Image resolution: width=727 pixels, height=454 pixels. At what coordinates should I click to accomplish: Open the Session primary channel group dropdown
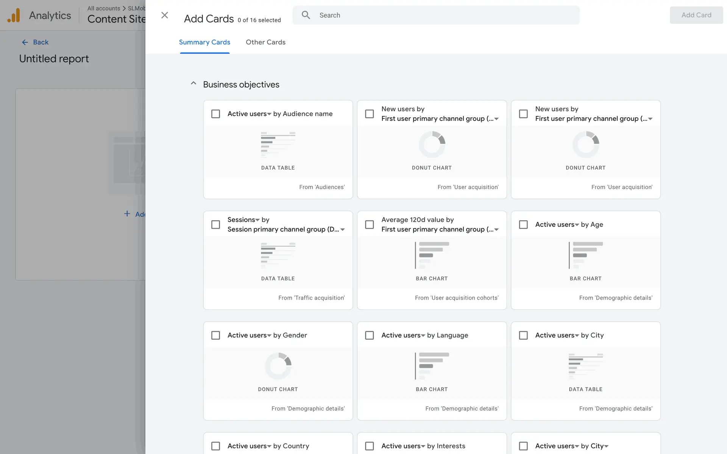tap(343, 230)
